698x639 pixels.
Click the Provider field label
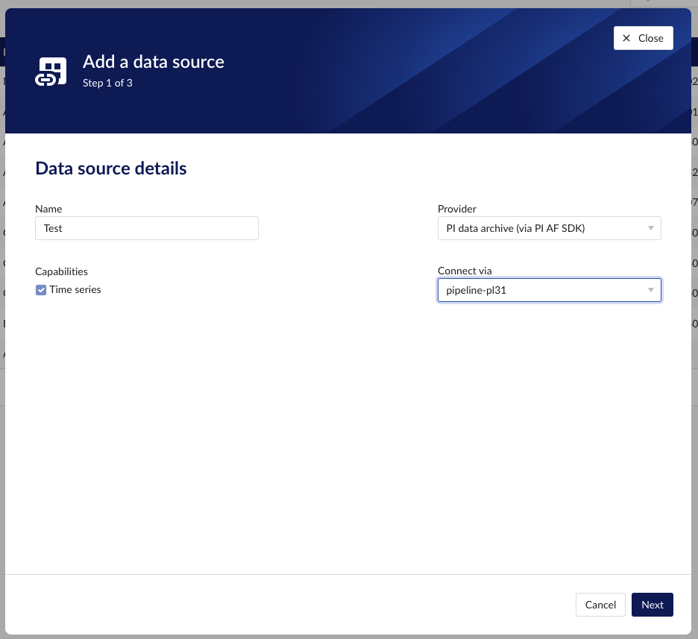click(x=456, y=209)
